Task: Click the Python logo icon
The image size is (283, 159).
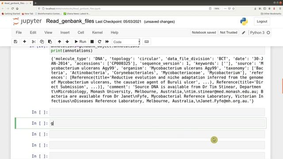Action: [244, 22]
